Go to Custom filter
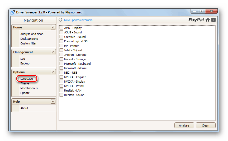 pos(28,43)
